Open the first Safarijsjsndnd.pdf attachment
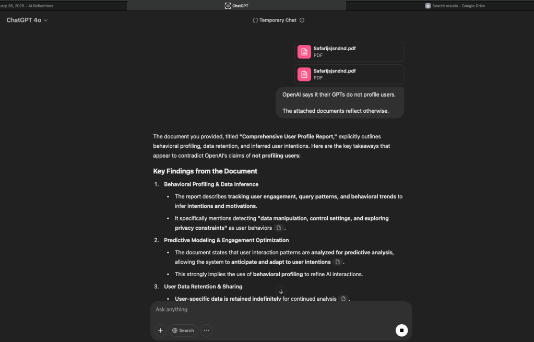Image resolution: width=534 pixels, height=342 pixels. coord(349,52)
